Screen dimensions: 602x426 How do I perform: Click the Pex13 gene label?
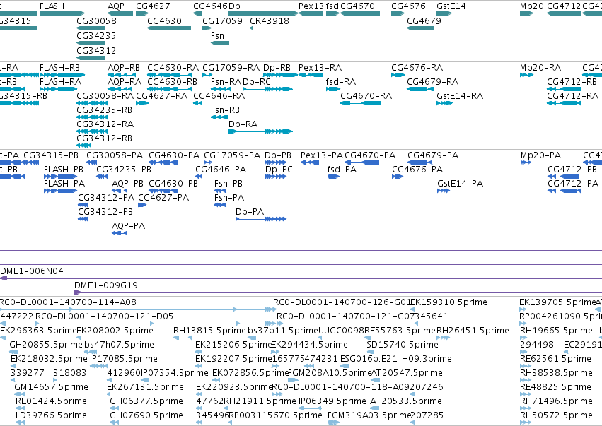(311, 6)
